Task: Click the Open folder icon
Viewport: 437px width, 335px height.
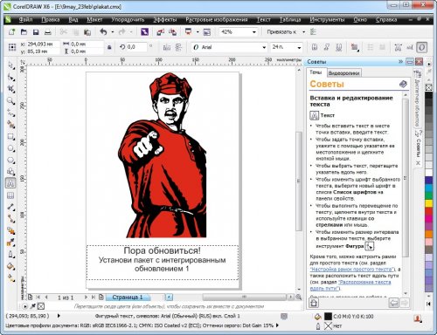Action: 24,31
